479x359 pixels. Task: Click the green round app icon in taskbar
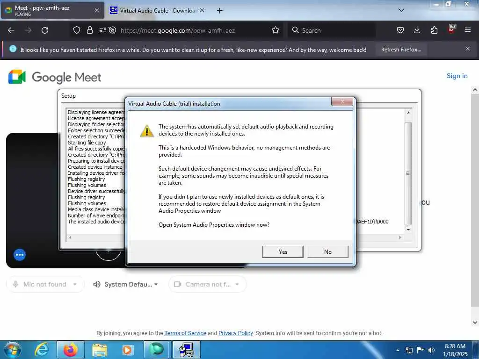(156, 350)
